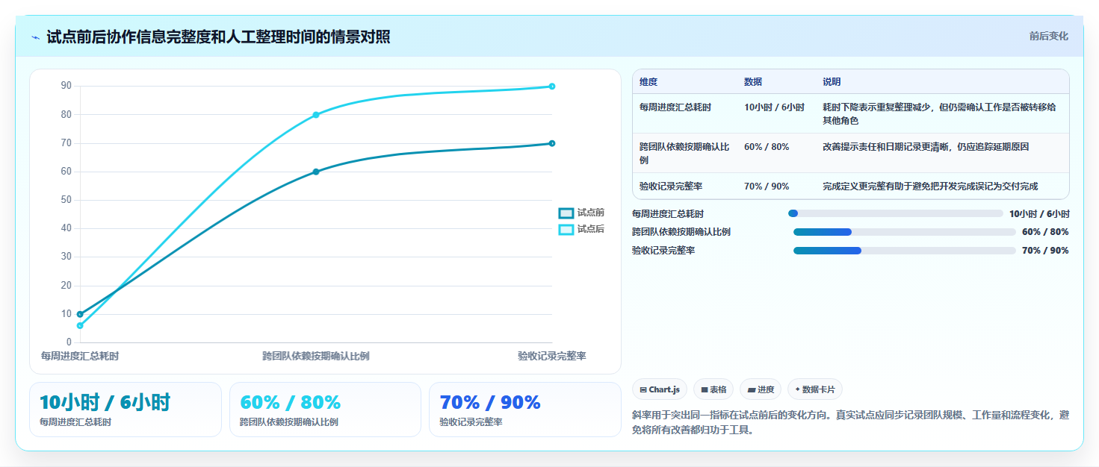Toggle the 试点后 legend swatch

pyautogui.click(x=566, y=229)
